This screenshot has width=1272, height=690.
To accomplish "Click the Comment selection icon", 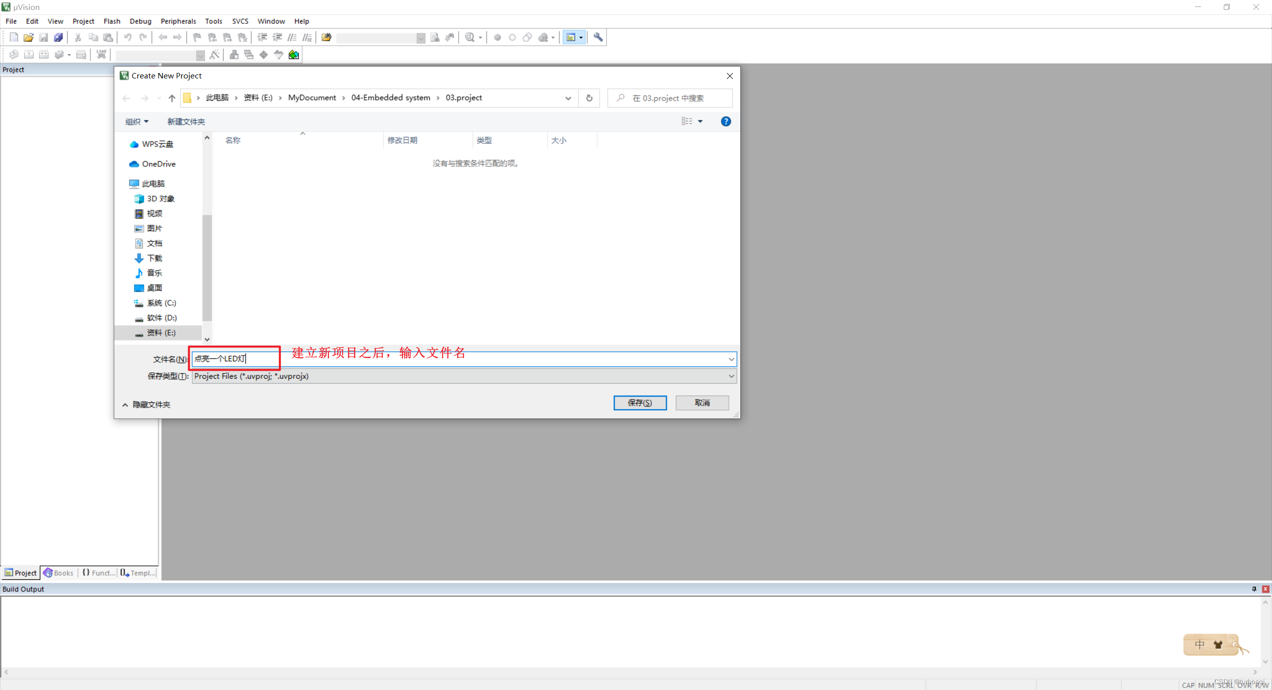I will pos(292,37).
